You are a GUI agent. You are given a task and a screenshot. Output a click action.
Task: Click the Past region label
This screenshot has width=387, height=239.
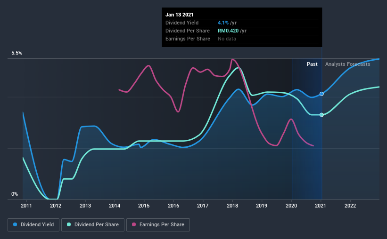(x=312, y=64)
